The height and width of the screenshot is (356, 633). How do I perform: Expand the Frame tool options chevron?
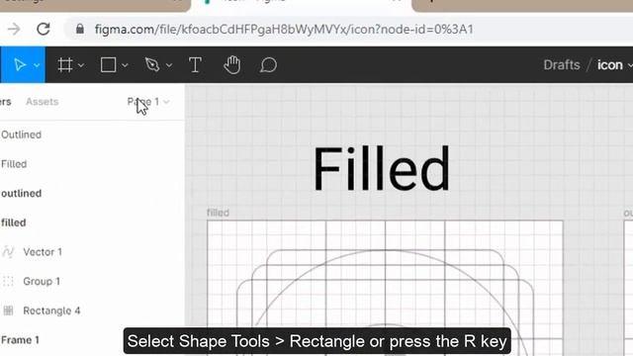[81, 65]
